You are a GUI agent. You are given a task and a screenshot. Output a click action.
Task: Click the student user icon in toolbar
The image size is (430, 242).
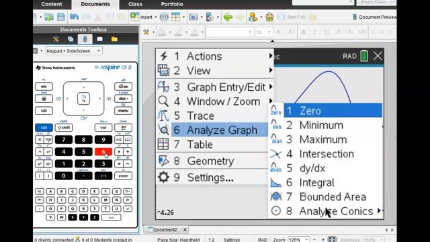pyautogui.click(x=253, y=17)
